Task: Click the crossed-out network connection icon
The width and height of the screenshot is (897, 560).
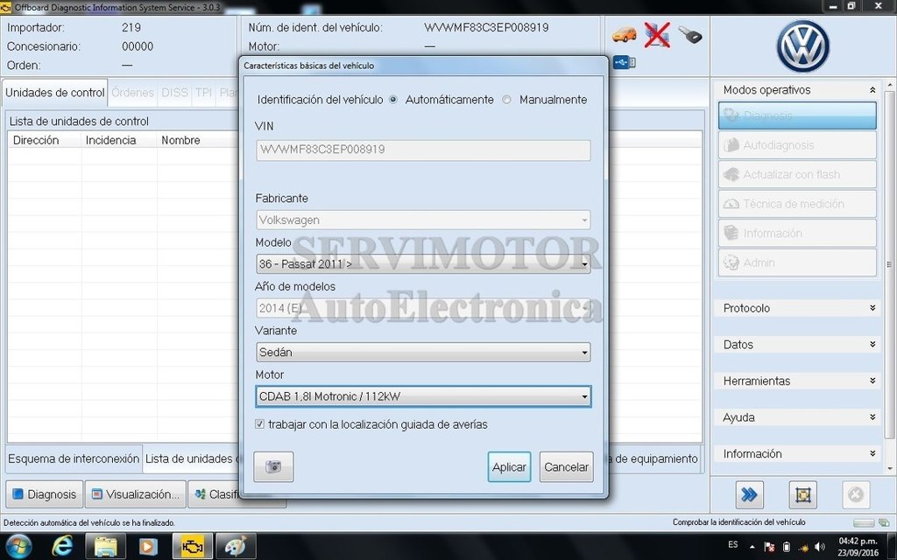Action: click(657, 35)
